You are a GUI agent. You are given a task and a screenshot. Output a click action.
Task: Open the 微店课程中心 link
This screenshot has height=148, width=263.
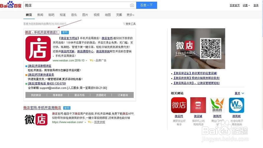click(85, 51)
